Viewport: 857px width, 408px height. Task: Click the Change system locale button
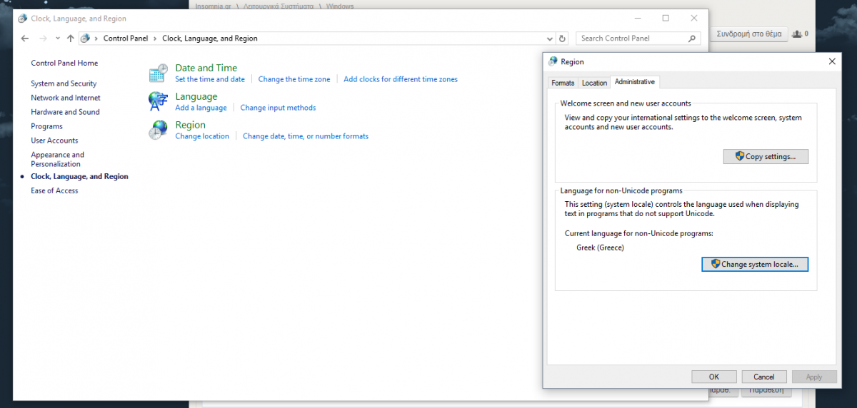[x=755, y=264]
